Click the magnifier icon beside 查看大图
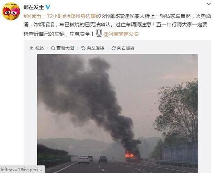 pyautogui.click(x=53, y=48)
